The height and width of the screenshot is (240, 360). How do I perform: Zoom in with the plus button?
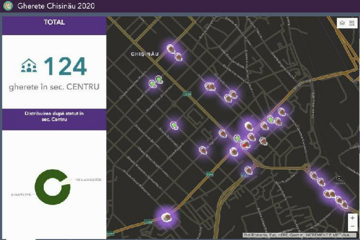pos(353,218)
